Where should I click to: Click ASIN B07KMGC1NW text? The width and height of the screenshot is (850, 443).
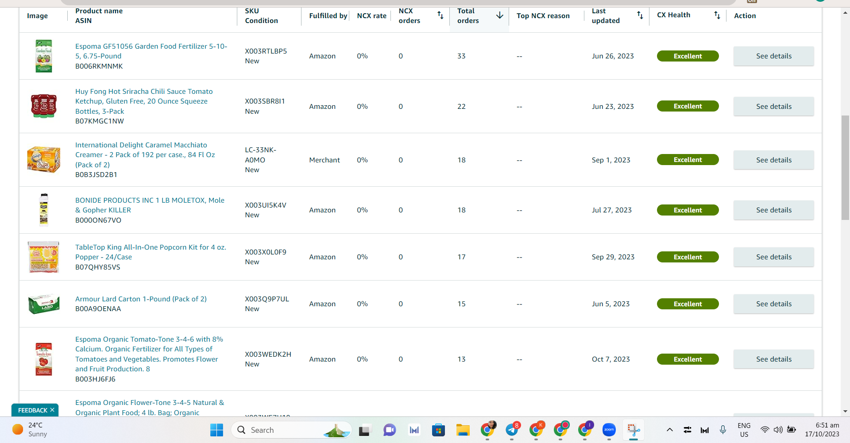[100, 121]
